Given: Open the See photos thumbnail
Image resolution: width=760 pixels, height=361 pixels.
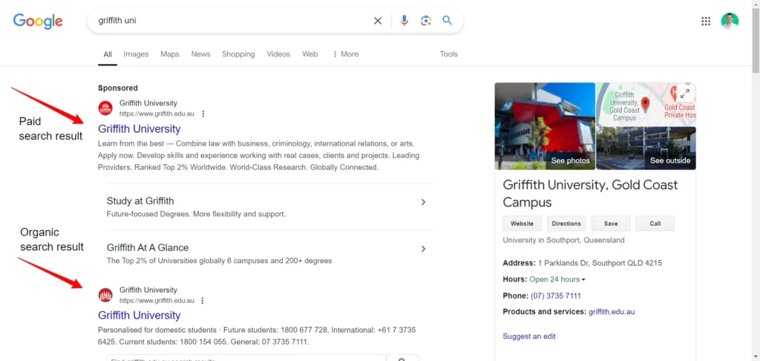Looking at the screenshot, I should pos(545,126).
